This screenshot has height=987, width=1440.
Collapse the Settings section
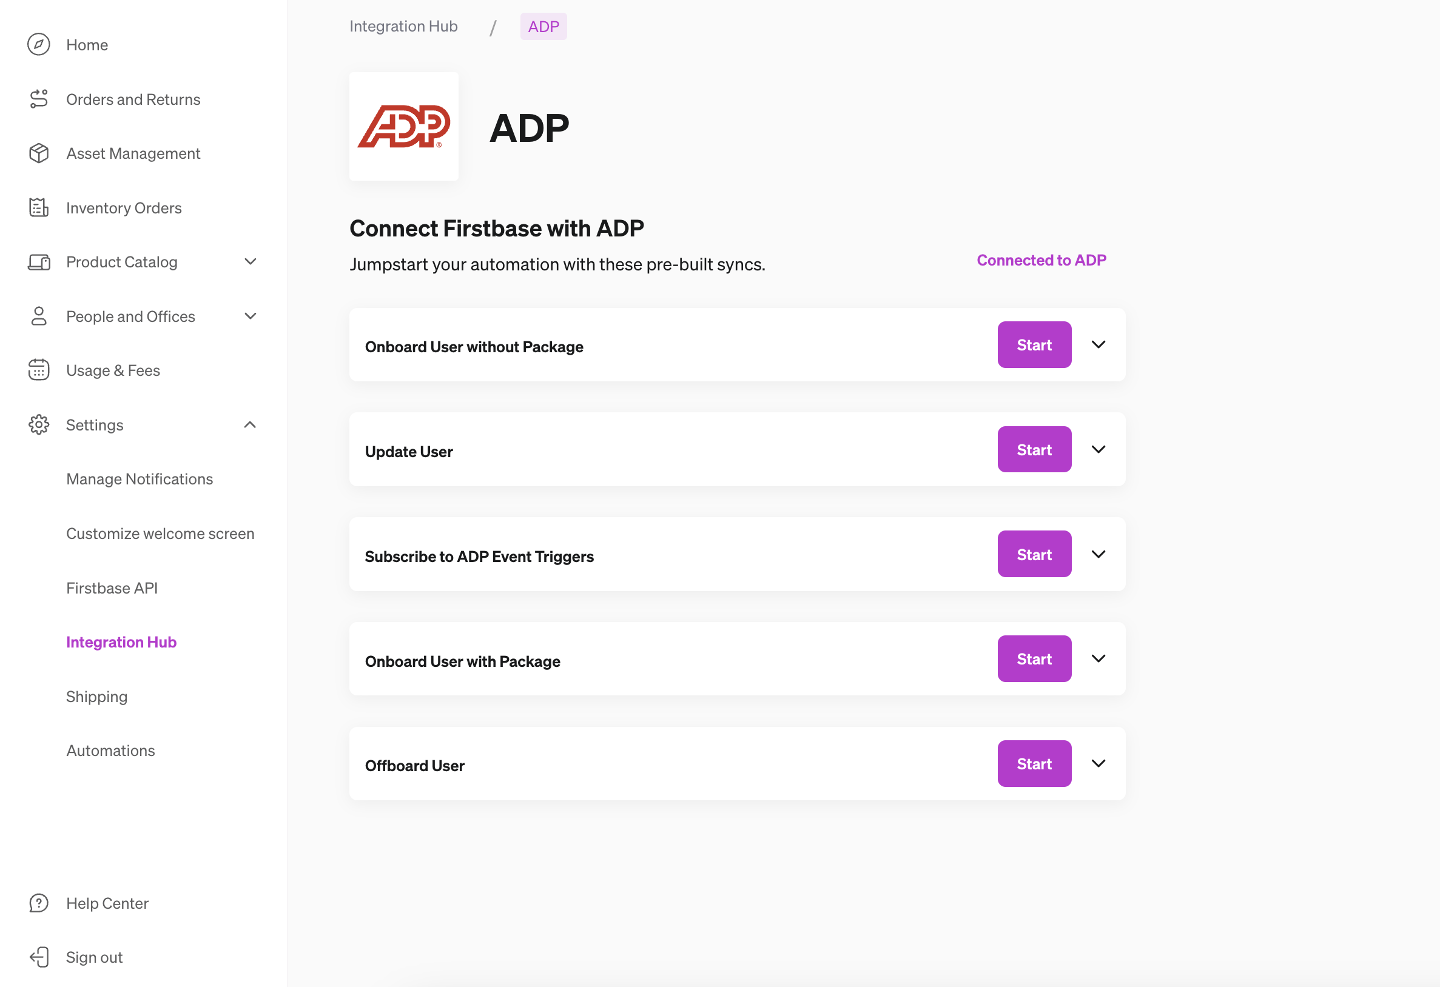point(251,425)
